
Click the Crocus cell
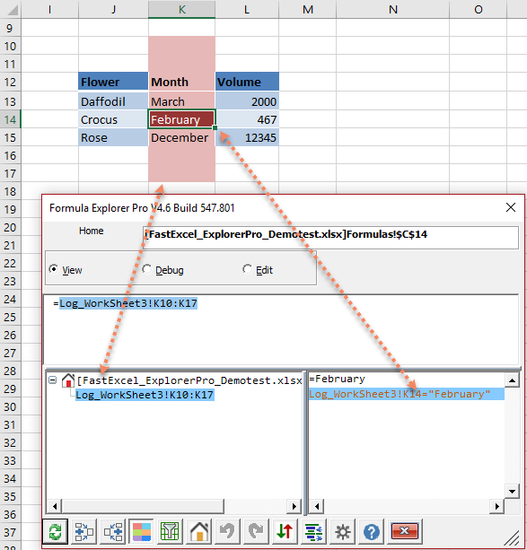click(113, 119)
